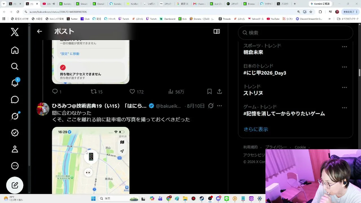The image size is (361, 203).
Task: Open options for the ストリヌ trend
Action: tap(344, 87)
